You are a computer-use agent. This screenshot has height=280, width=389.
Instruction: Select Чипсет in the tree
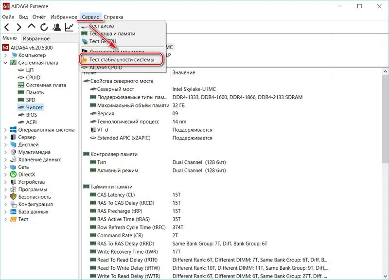click(x=34, y=107)
